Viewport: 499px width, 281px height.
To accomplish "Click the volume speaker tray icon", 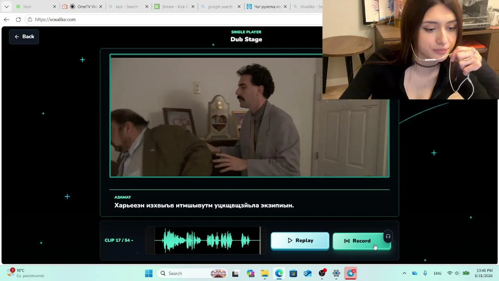I will coord(457,273).
